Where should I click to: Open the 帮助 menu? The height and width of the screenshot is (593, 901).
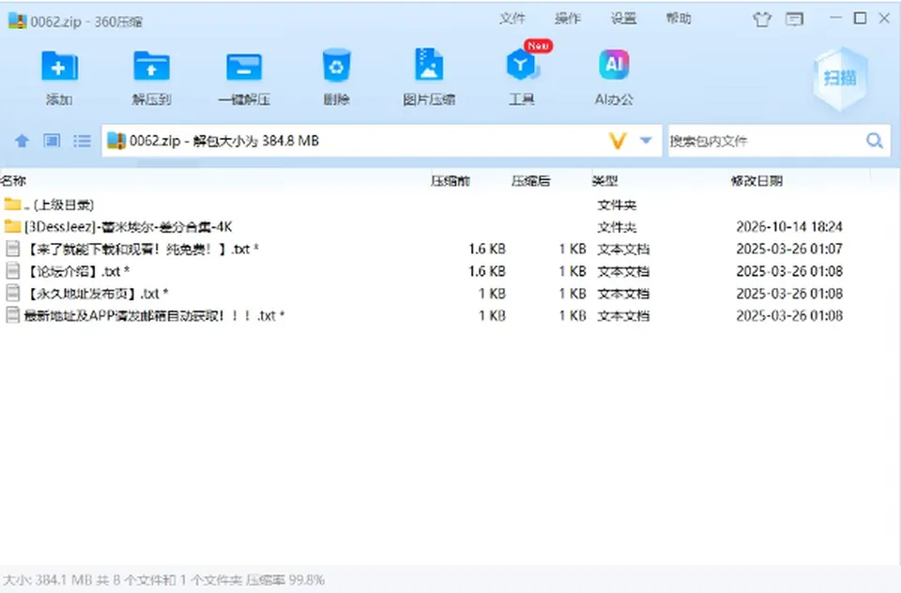point(679,19)
